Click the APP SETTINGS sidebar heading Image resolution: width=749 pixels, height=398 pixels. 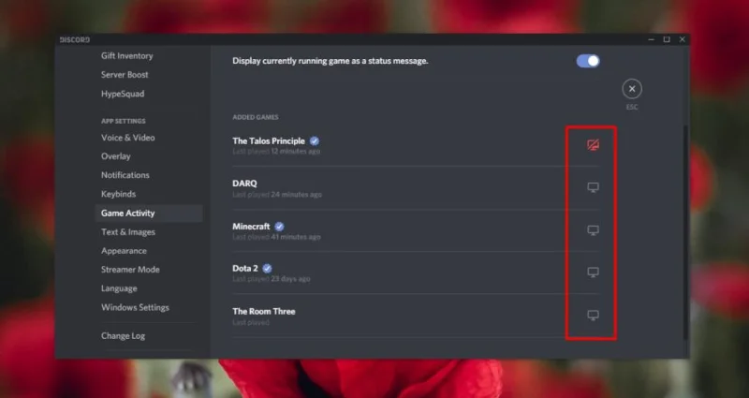pos(124,122)
